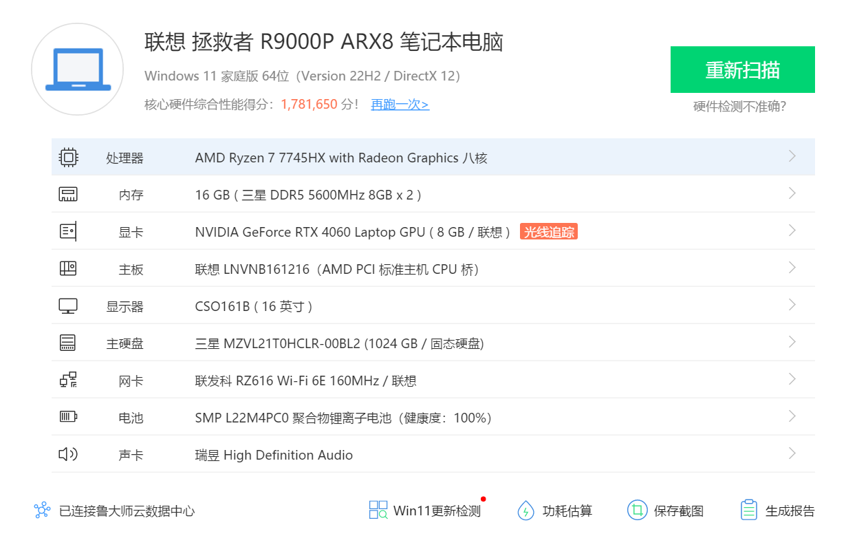This screenshot has width=846, height=547.
Task: Click the sound card speaker icon
Action: click(x=68, y=454)
